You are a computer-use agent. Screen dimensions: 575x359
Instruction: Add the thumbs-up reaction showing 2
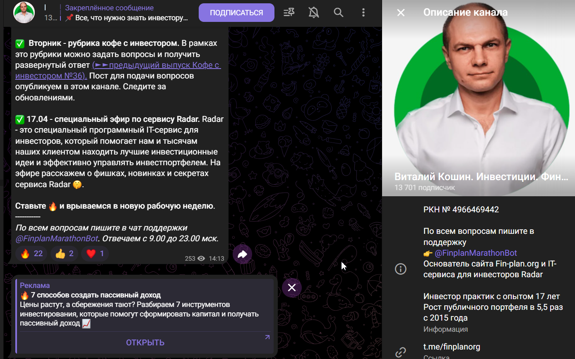tap(64, 253)
